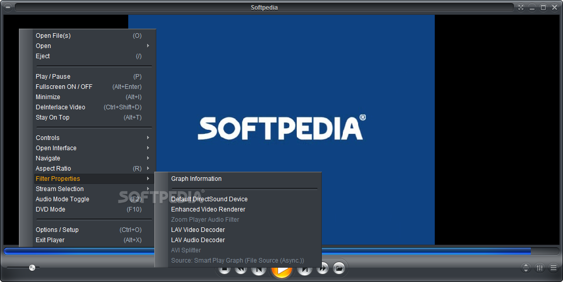Viewport: 563px width, 282px height.
Task: Click the Previous track button
Action: [259, 270]
